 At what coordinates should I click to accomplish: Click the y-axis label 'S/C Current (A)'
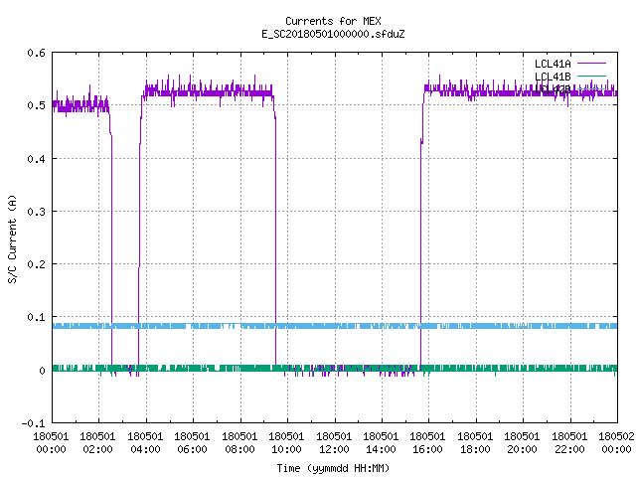12,239
